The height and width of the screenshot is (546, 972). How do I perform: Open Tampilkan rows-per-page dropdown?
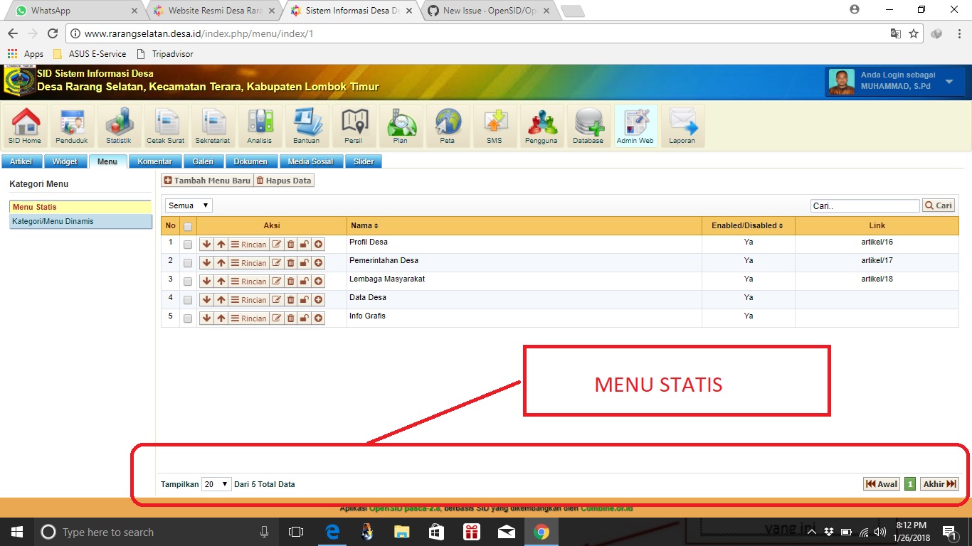pyautogui.click(x=216, y=484)
